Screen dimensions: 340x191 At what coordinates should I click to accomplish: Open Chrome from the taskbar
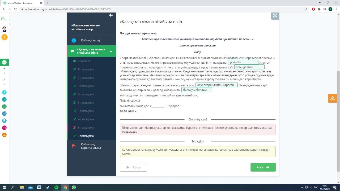click(65, 188)
